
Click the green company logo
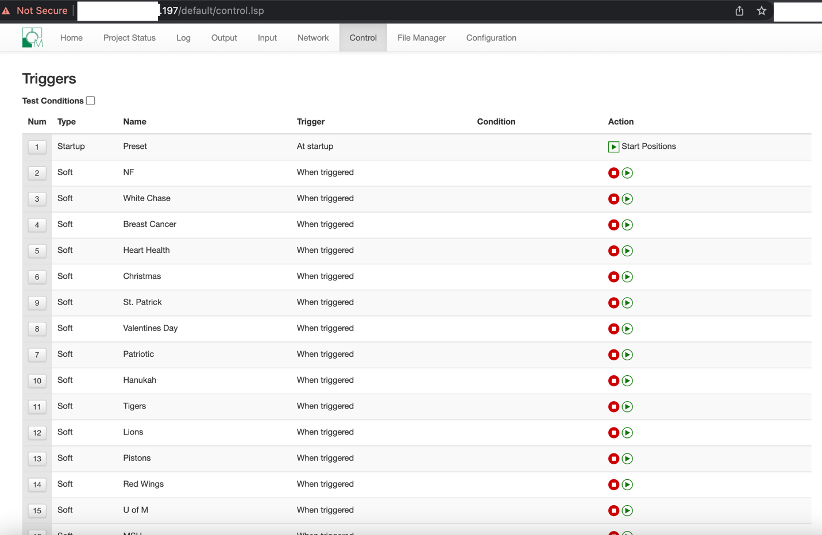[32, 37]
